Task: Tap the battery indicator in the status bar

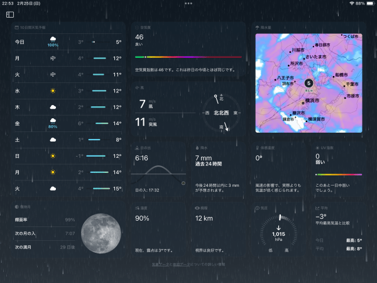Action: click(x=368, y=4)
